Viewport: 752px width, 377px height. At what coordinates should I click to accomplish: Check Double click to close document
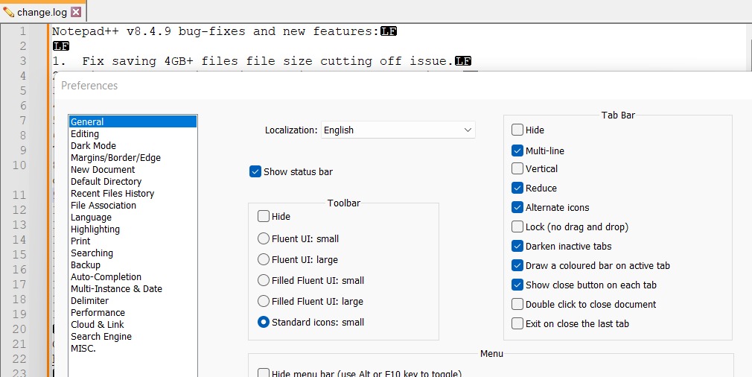517,305
